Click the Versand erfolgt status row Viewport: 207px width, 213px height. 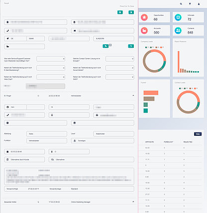69,189
